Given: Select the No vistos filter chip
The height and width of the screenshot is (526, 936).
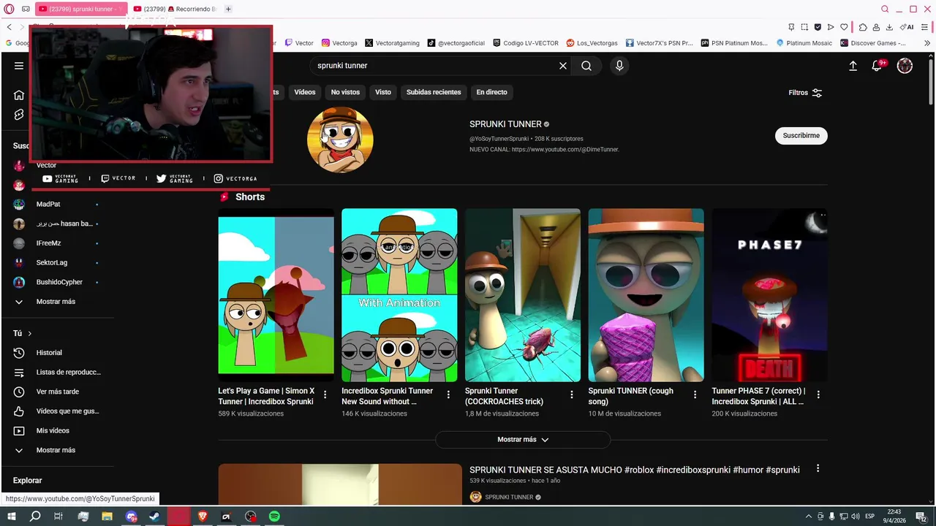Looking at the screenshot, I should point(345,92).
